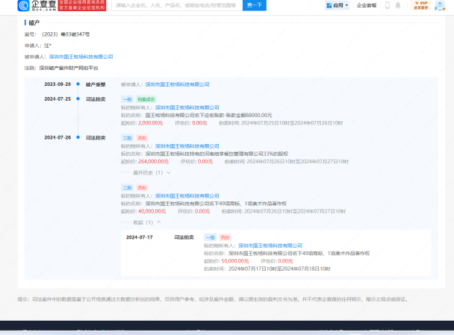454x335 pixels.
Task: Click the 一拍 tag in 2024-07-17 card
Action: (x=211, y=237)
